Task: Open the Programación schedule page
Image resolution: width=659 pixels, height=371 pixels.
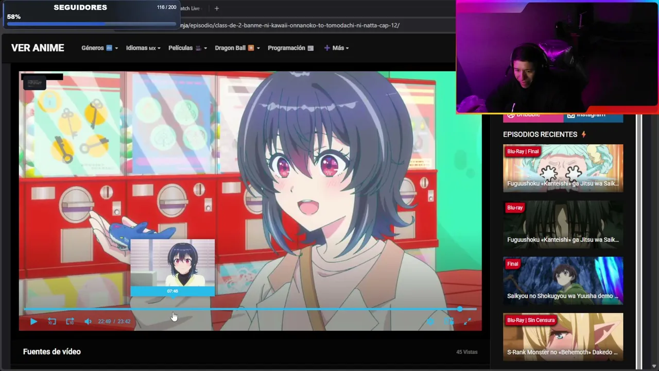Action: point(290,48)
